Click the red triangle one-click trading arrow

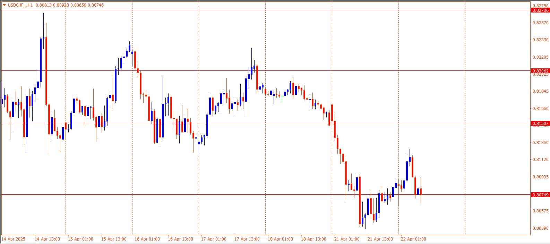(4, 5)
